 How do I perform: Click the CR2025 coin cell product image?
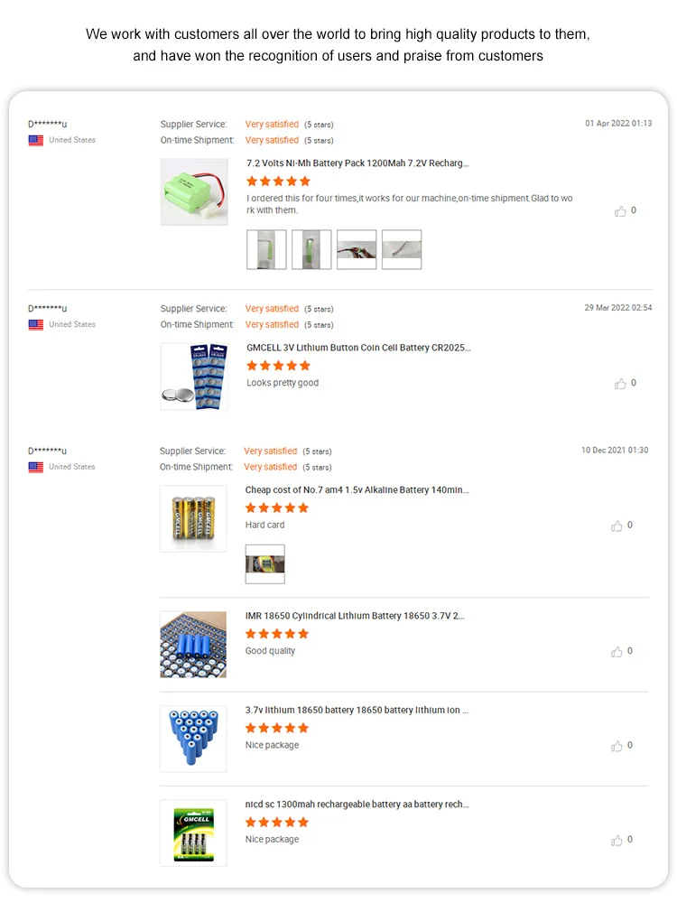click(194, 377)
